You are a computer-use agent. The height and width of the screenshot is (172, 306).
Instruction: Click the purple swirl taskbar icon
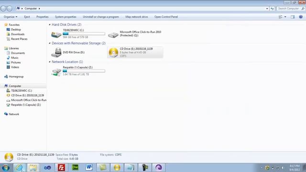[x=159, y=168]
